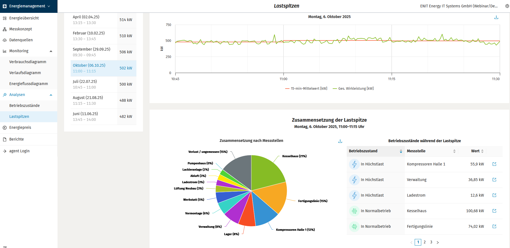This screenshot has height=248, width=510.
Task: Click the Analysen magnifier icon
Action: (x=4, y=95)
